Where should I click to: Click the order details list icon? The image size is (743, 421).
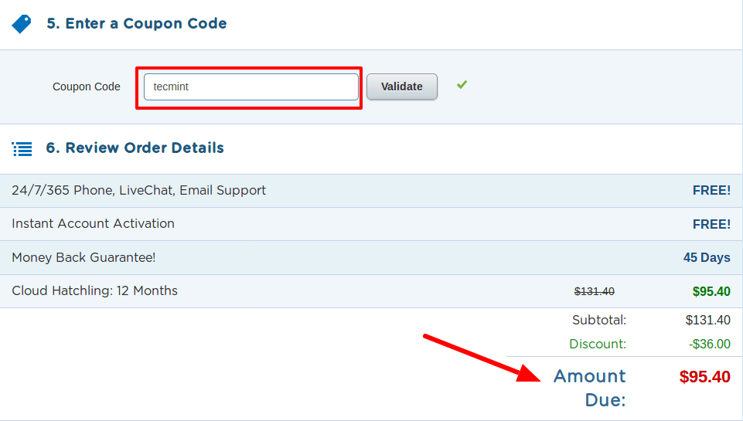coord(22,148)
